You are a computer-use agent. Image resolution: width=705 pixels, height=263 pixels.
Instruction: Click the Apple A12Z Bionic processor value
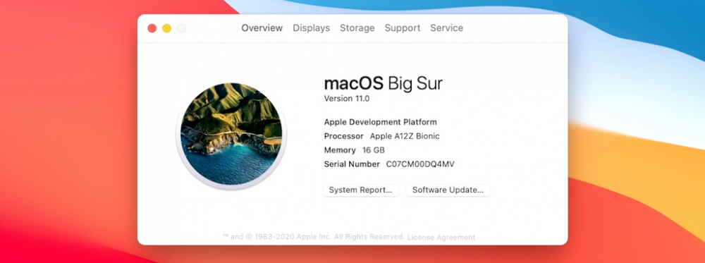point(405,136)
